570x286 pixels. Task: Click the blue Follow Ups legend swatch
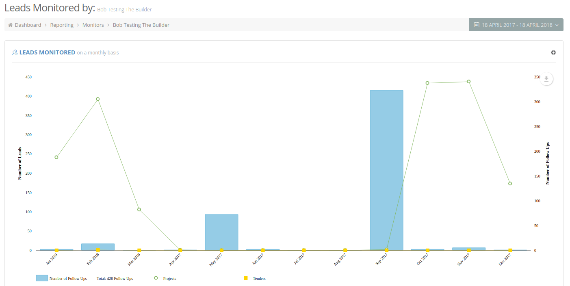tap(42, 278)
